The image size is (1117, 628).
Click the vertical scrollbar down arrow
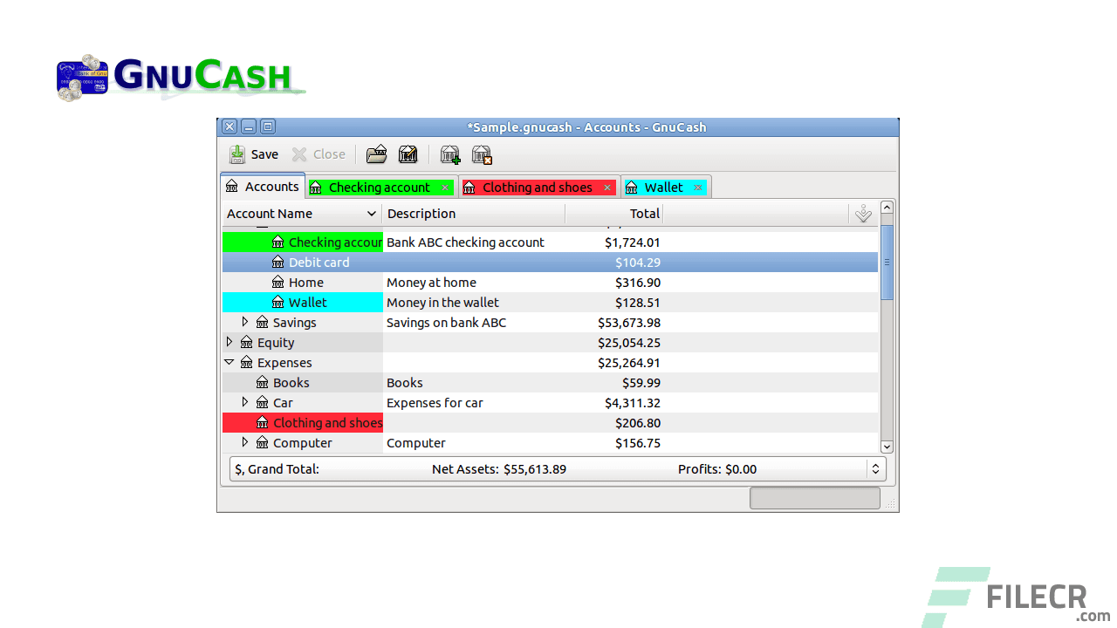tap(887, 446)
